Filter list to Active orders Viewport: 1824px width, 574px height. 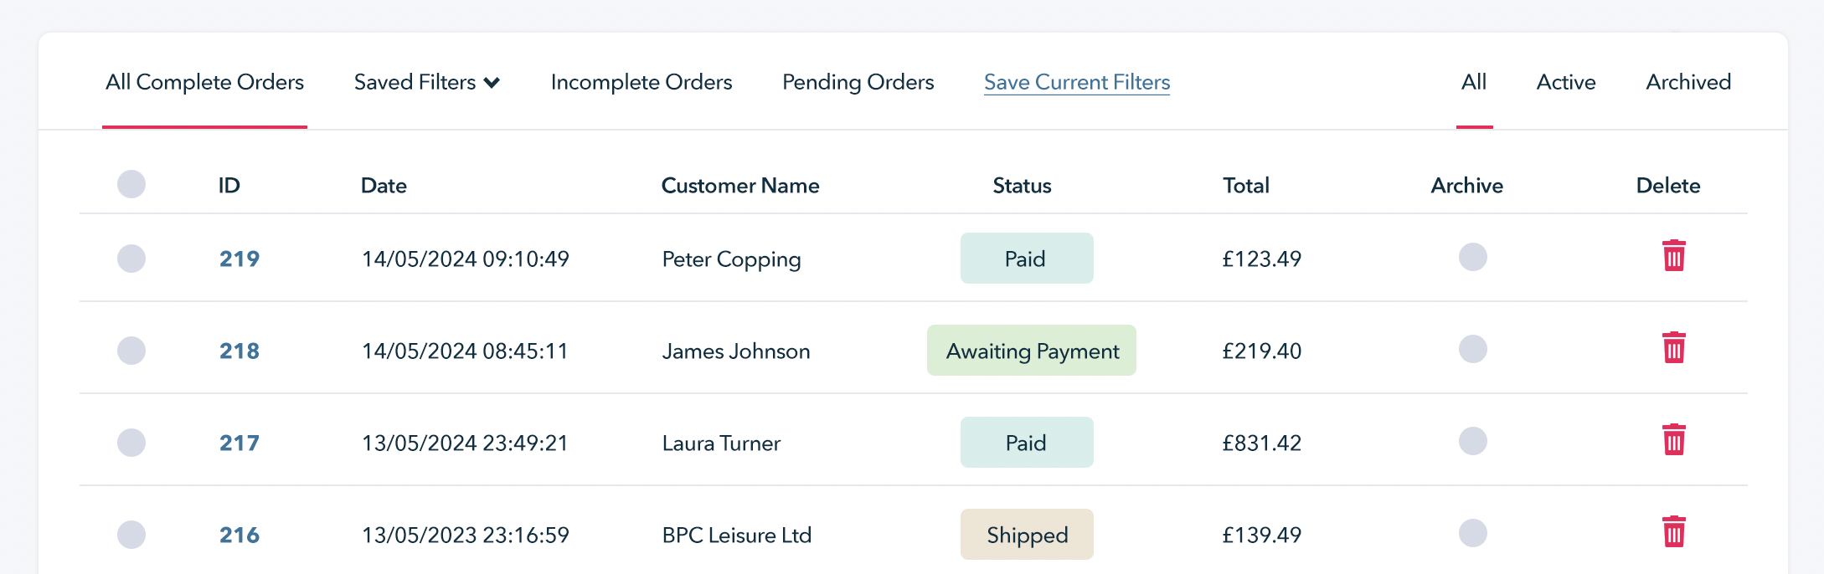1566,82
